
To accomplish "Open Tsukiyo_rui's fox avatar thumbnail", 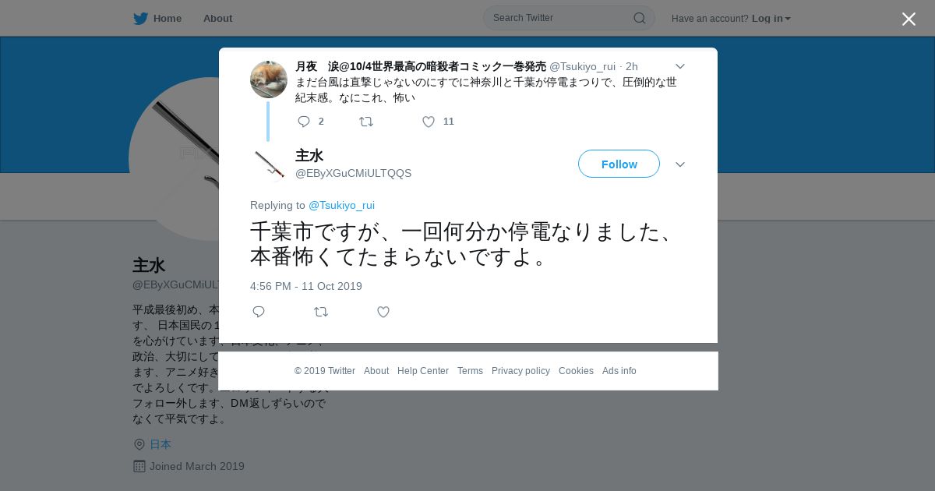I will tap(269, 79).
